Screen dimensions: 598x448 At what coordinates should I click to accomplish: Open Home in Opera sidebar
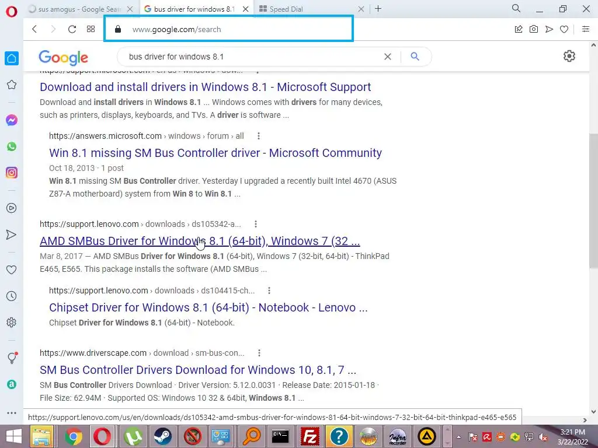12,58
